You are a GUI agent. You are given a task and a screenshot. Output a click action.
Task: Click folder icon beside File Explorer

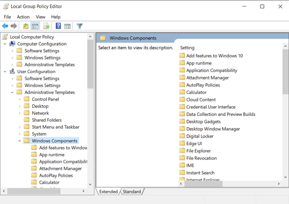tap(182, 150)
